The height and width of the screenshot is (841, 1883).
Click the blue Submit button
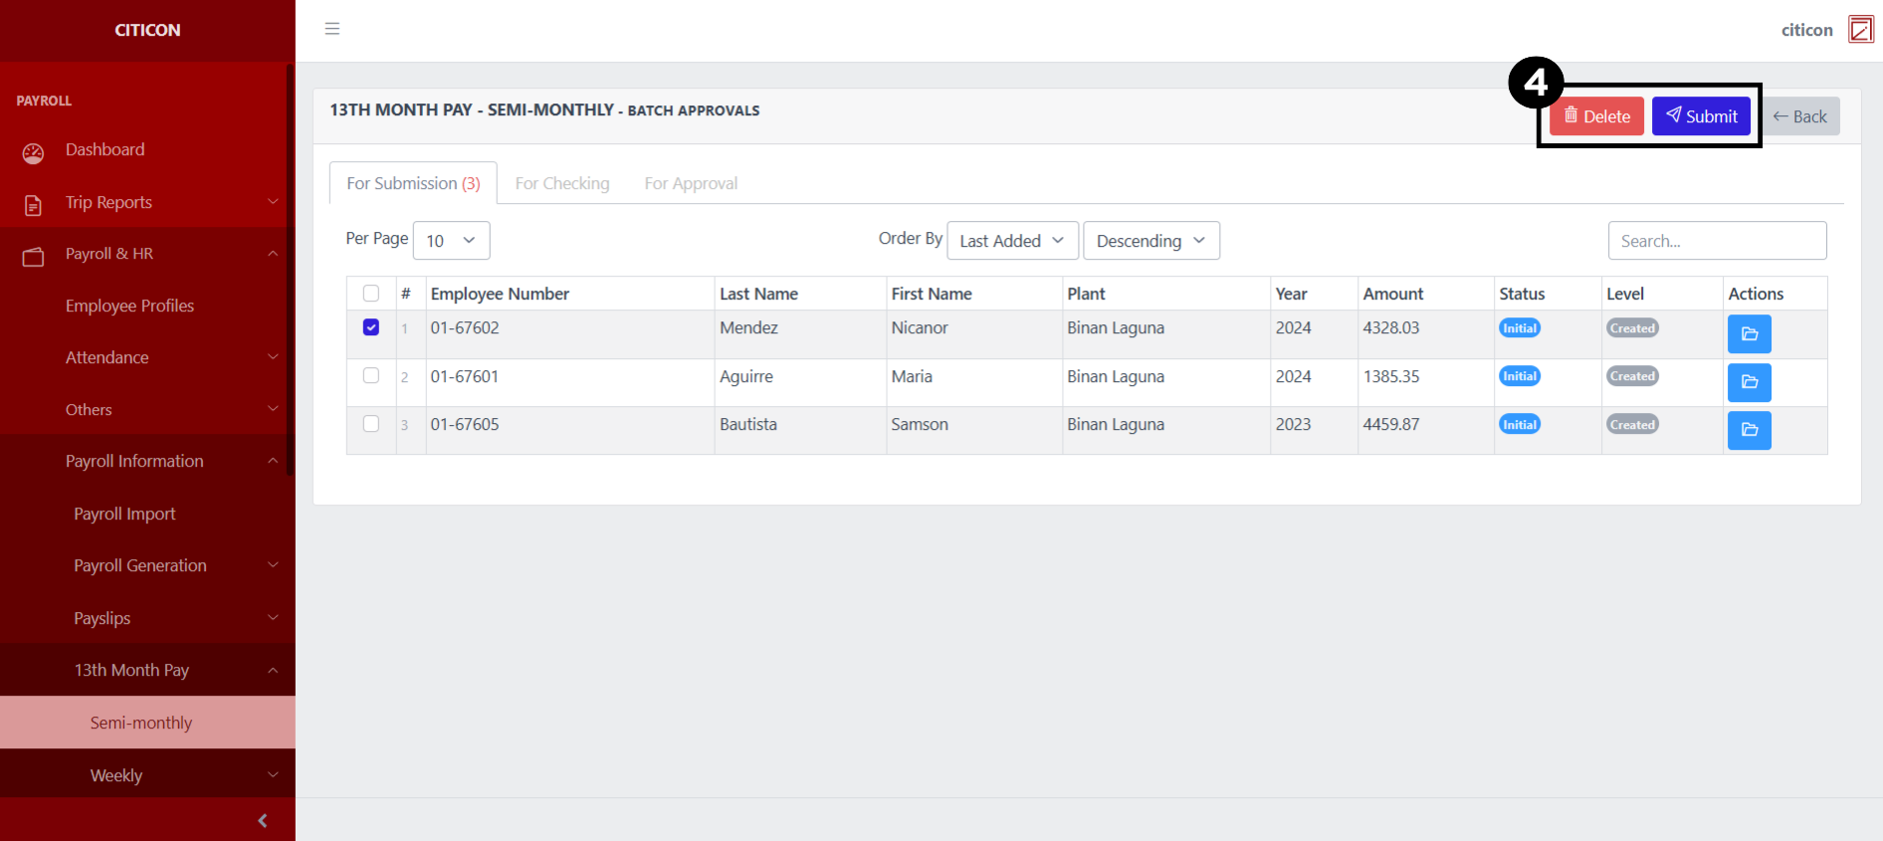coord(1701,116)
